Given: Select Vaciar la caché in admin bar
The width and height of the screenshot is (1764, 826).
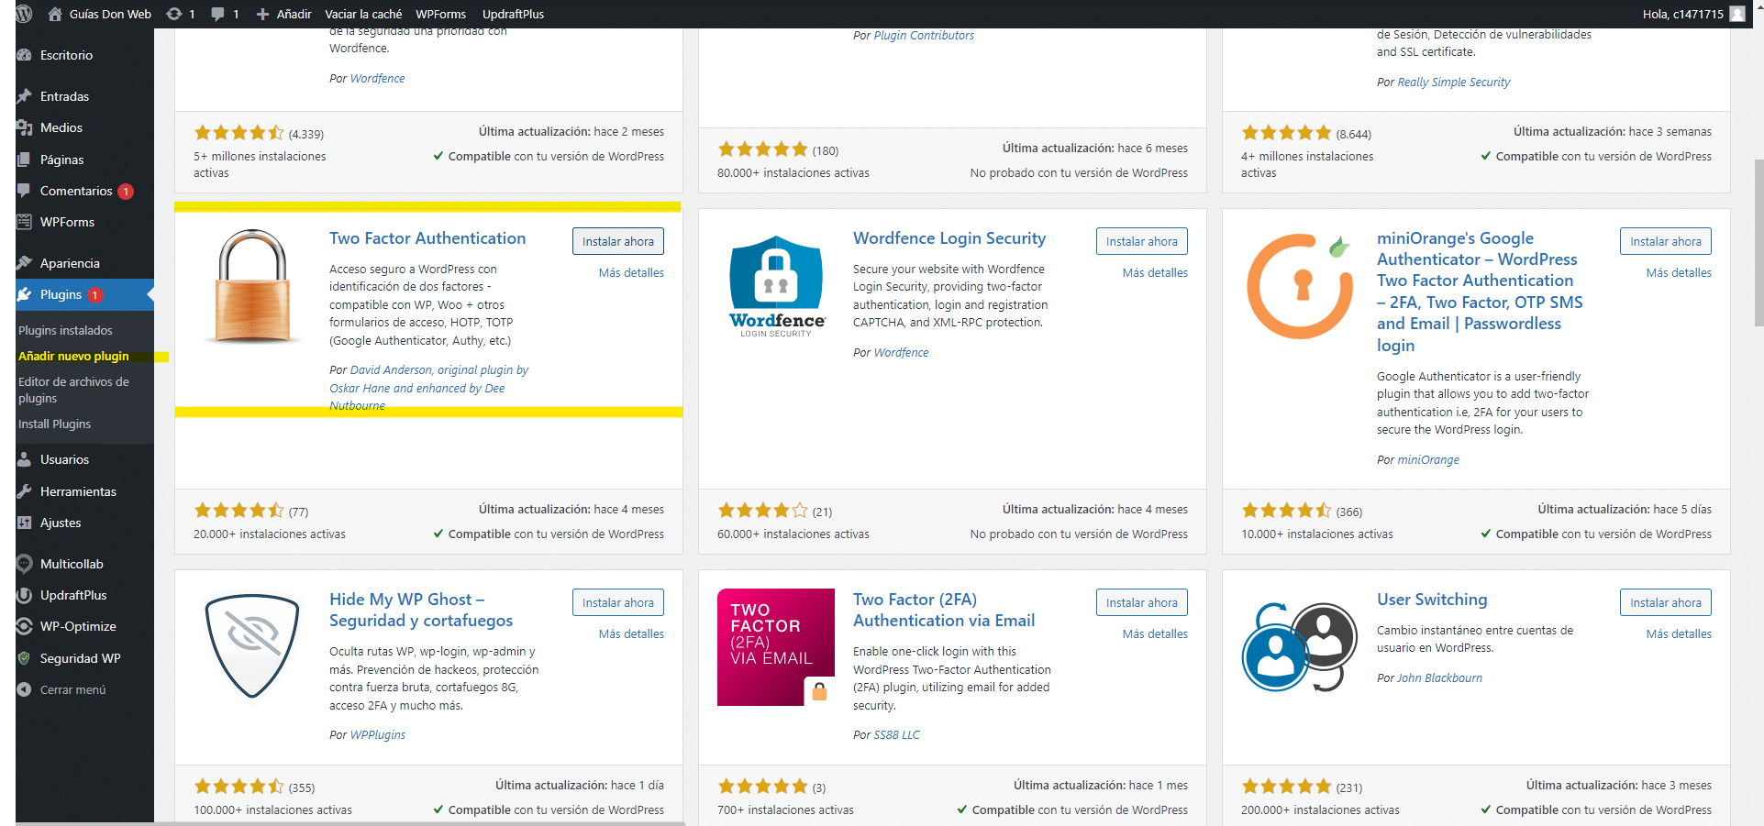Looking at the screenshot, I should (363, 14).
